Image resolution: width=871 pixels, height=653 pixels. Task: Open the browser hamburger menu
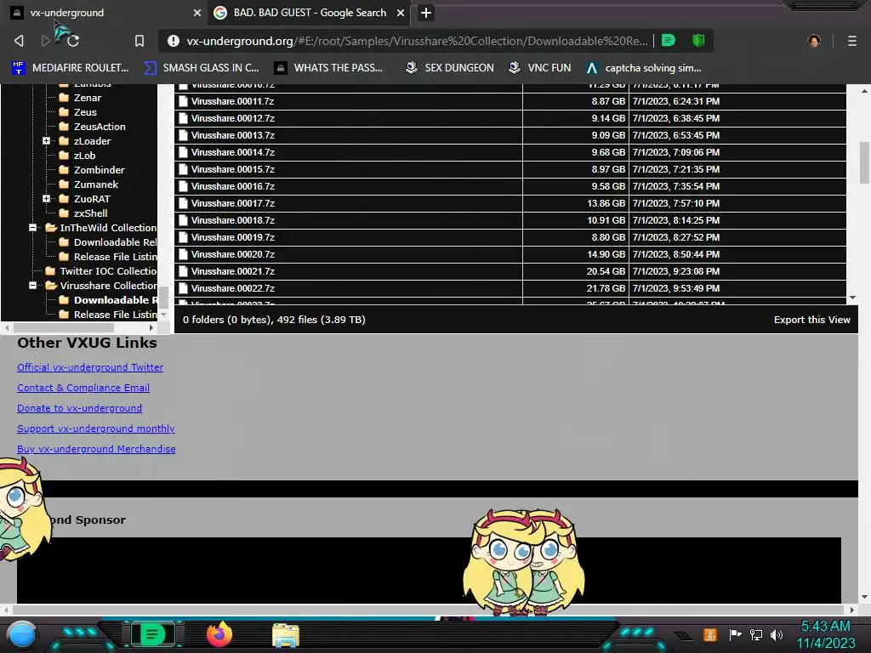852,41
